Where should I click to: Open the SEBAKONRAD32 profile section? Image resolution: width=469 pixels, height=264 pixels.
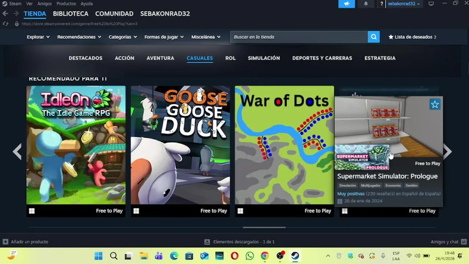coord(165,14)
